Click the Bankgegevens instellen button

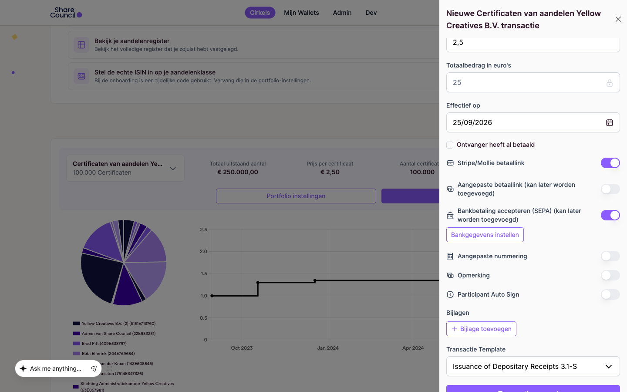485,235
